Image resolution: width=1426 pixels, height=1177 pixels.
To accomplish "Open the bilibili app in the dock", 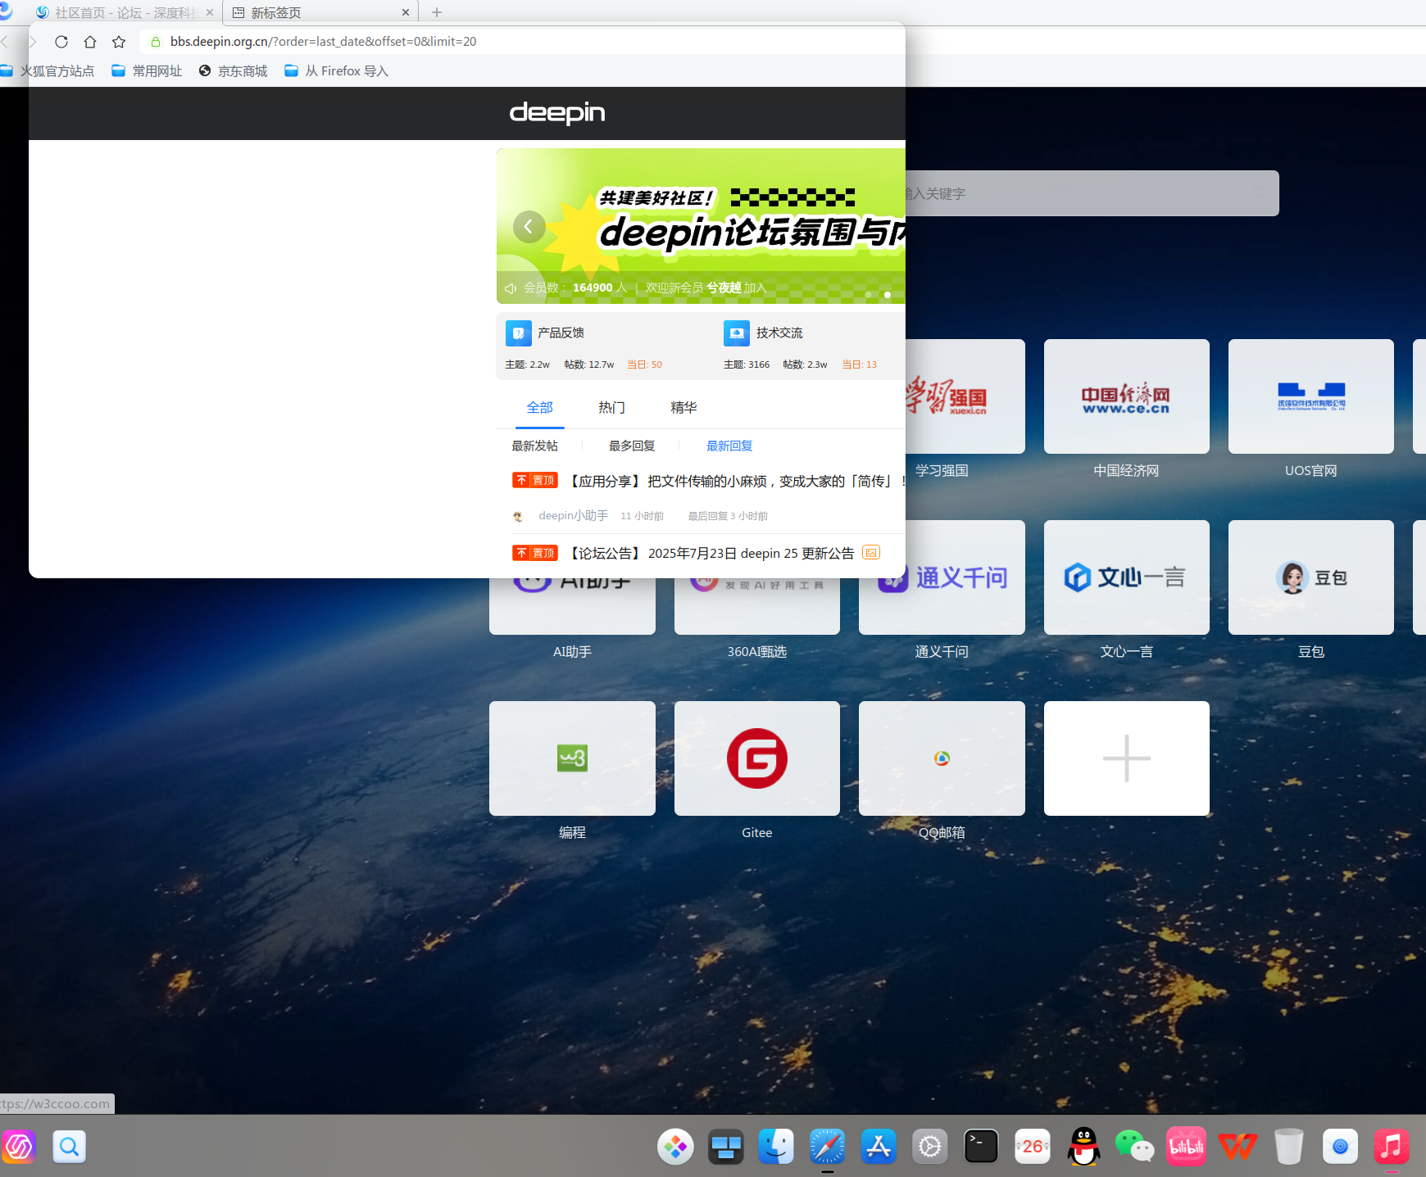I will tap(1186, 1147).
